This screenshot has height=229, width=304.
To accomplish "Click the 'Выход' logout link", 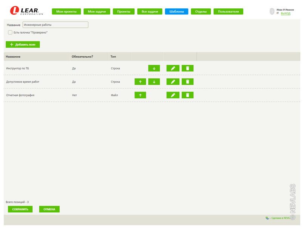I will (x=285, y=13).
